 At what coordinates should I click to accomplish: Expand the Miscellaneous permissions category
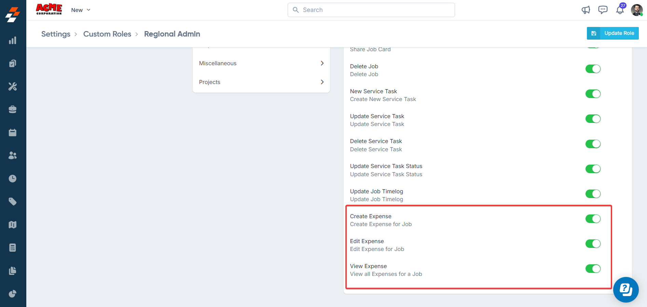pyautogui.click(x=261, y=63)
